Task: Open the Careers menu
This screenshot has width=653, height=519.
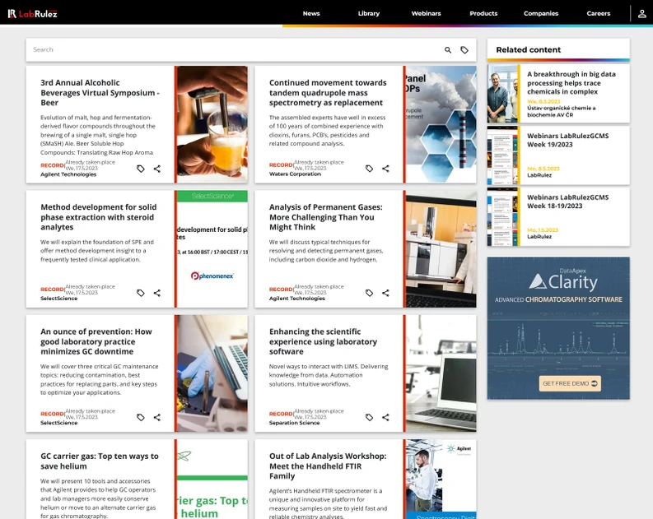Action: tap(599, 13)
